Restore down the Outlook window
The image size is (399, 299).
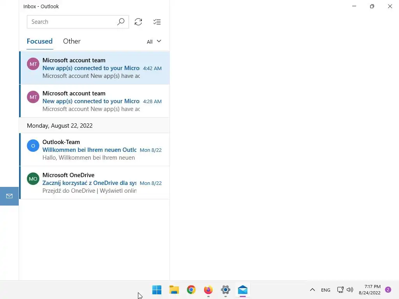[372, 6]
